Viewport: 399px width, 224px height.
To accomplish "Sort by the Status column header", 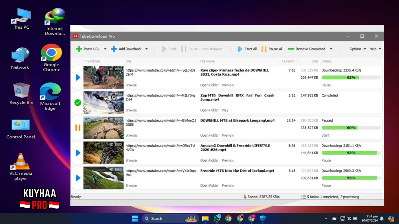I will [x=326, y=61].
